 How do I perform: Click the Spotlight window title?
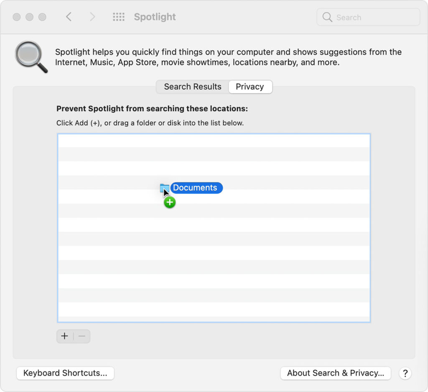(x=155, y=17)
